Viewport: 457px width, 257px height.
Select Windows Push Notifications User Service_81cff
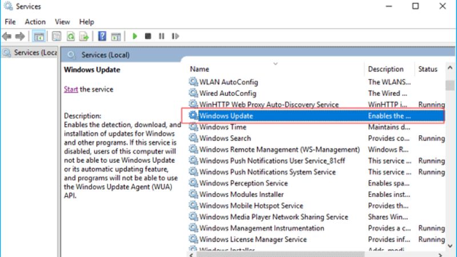pos(316,160)
